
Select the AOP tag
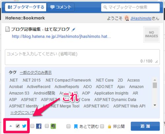(86, 93)
